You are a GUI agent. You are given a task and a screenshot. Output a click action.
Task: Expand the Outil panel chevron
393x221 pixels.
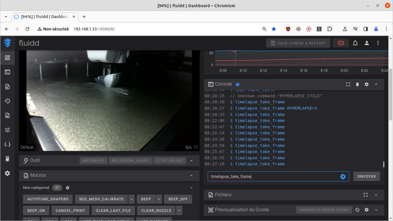tap(191, 161)
